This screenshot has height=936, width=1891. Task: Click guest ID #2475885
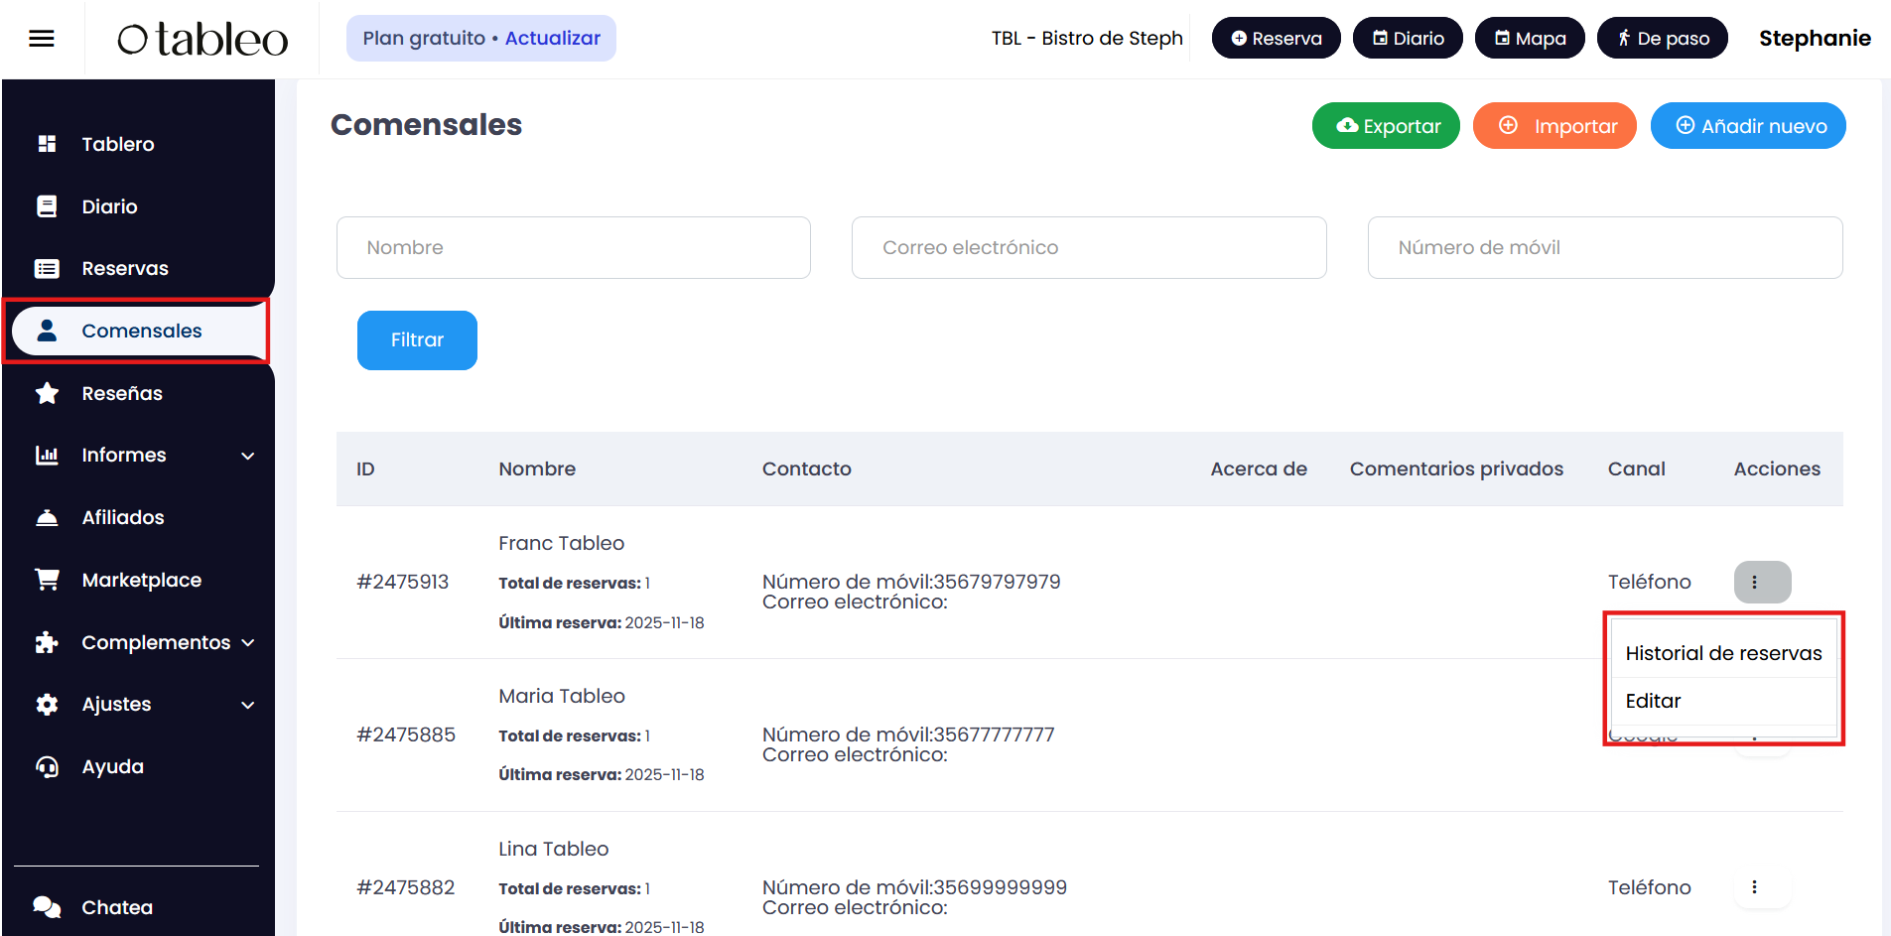(x=406, y=735)
